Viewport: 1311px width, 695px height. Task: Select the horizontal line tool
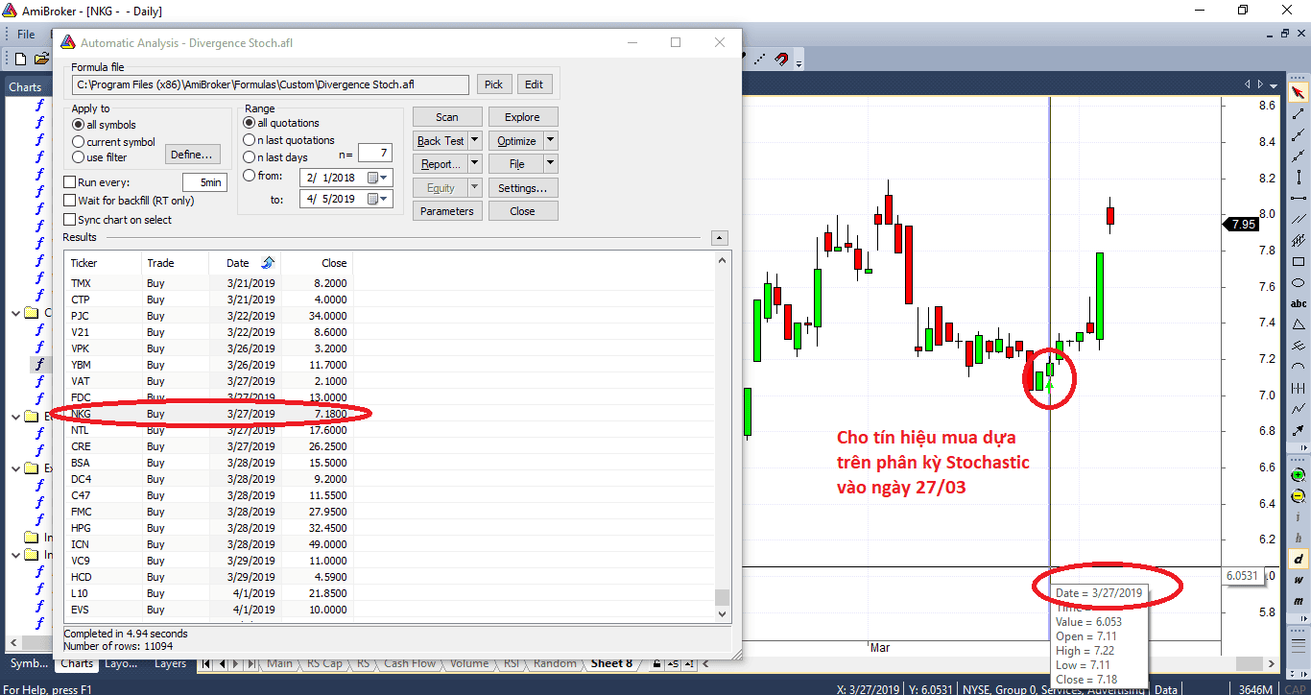(1299, 198)
